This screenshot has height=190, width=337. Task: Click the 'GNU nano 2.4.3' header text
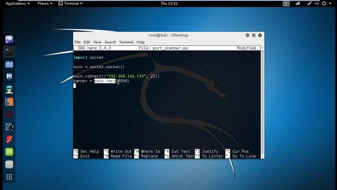point(94,48)
